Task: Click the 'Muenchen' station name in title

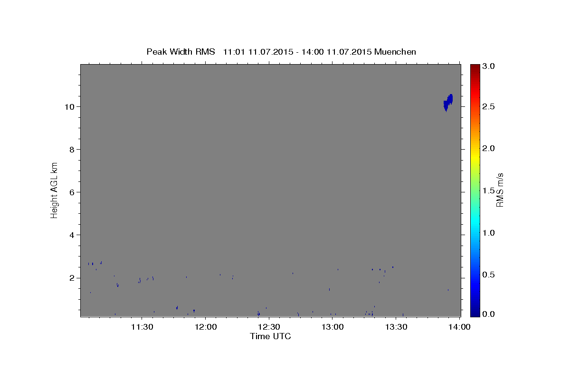Action: click(x=395, y=52)
